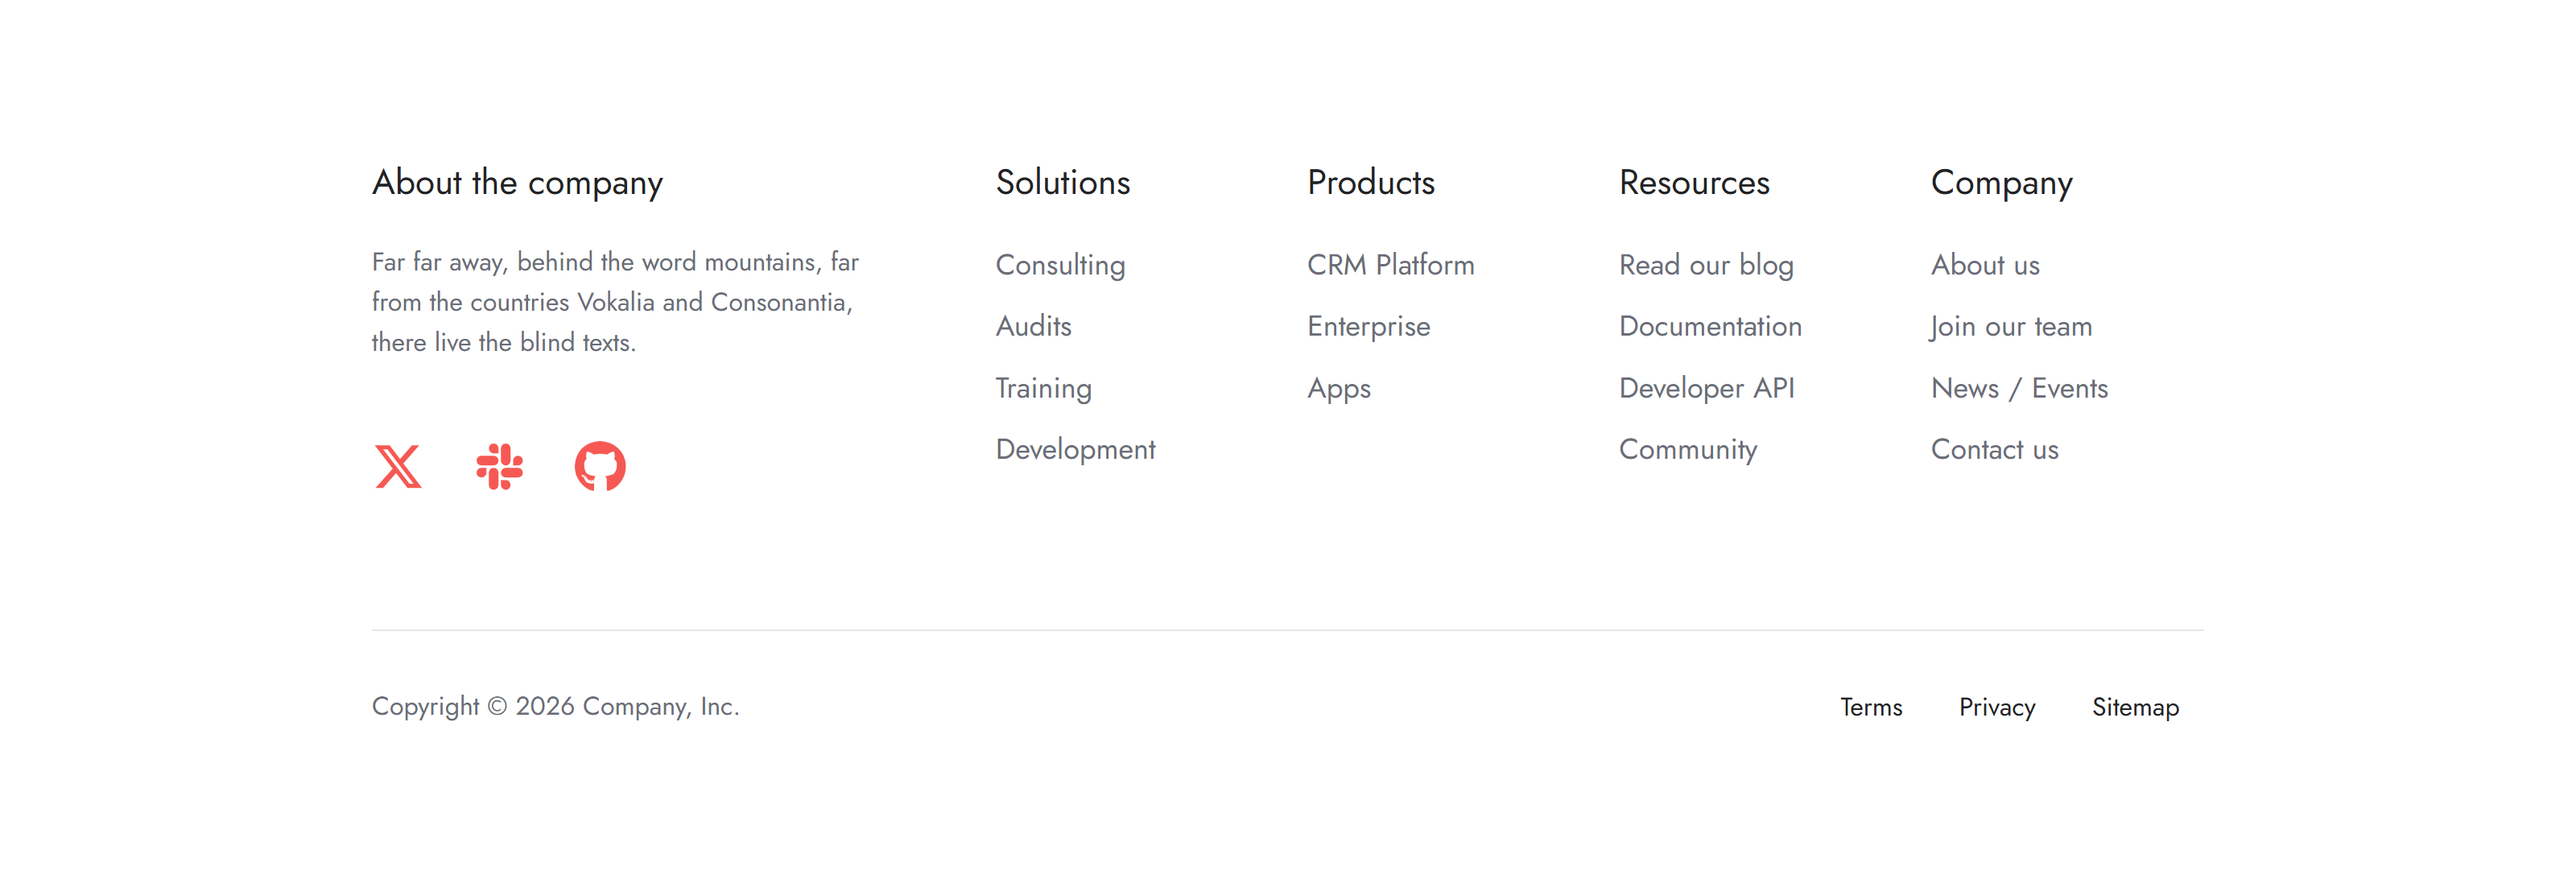Open Read our blog link
Image resolution: width=2576 pixels, height=887 pixels.
pyautogui.click(x=1706, y=265)
